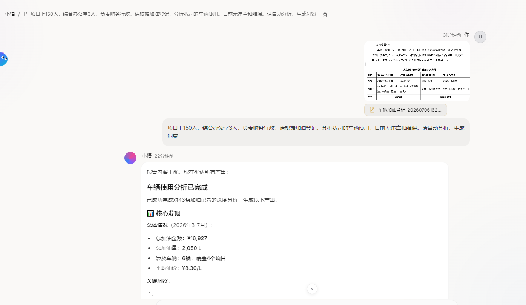
Task: Open the attached 车辆加油登记 file
Action: click(406, 110)
